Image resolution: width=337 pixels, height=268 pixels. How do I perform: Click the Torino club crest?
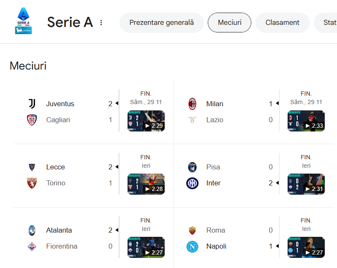32,183
